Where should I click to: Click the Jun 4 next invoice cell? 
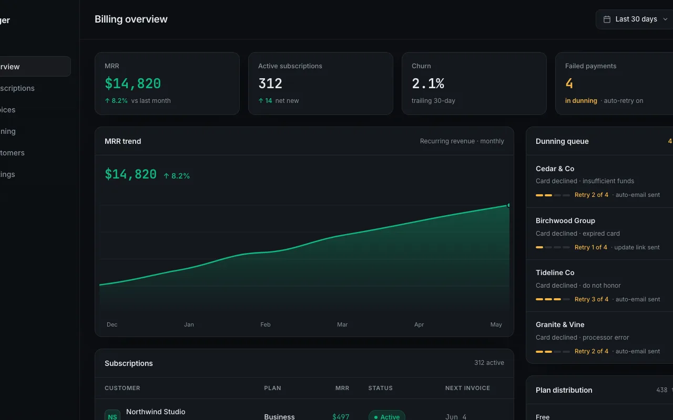click(456, 417)
